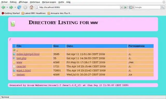166x99 pixels.
Task: Open the back history dropdown arrow
Action: [7, 7]
